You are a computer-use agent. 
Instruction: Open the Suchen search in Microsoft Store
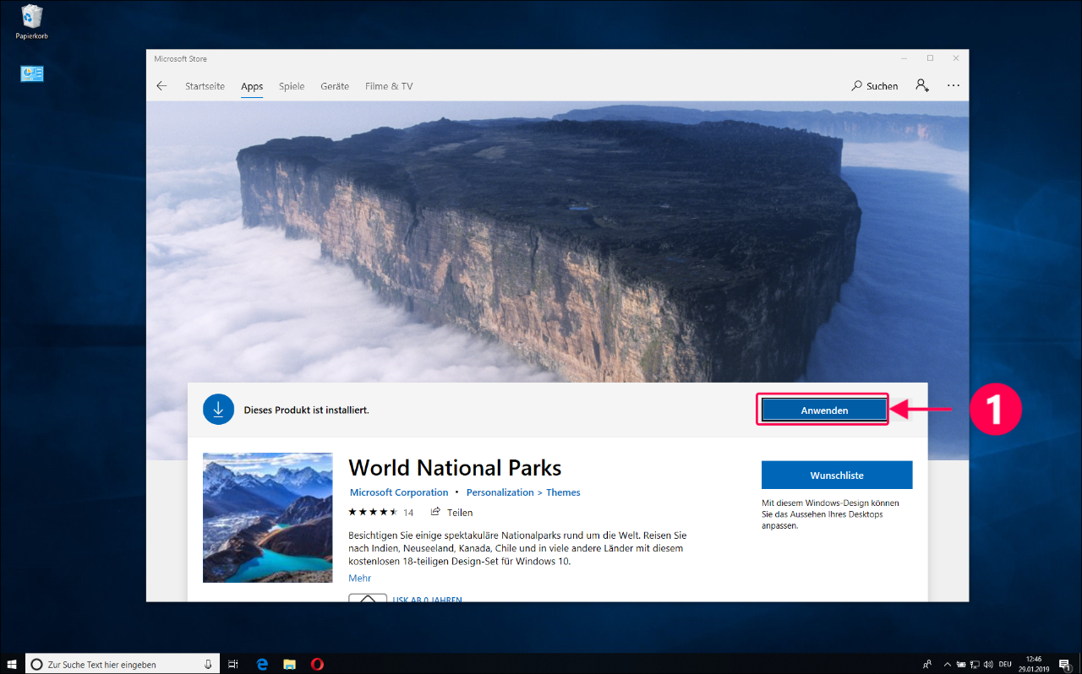(875, 86)
